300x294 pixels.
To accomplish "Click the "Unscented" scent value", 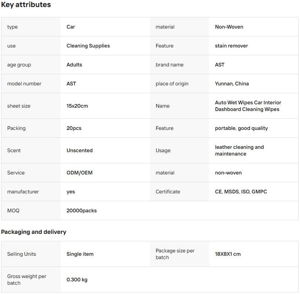I will click(x=79, y=150).
